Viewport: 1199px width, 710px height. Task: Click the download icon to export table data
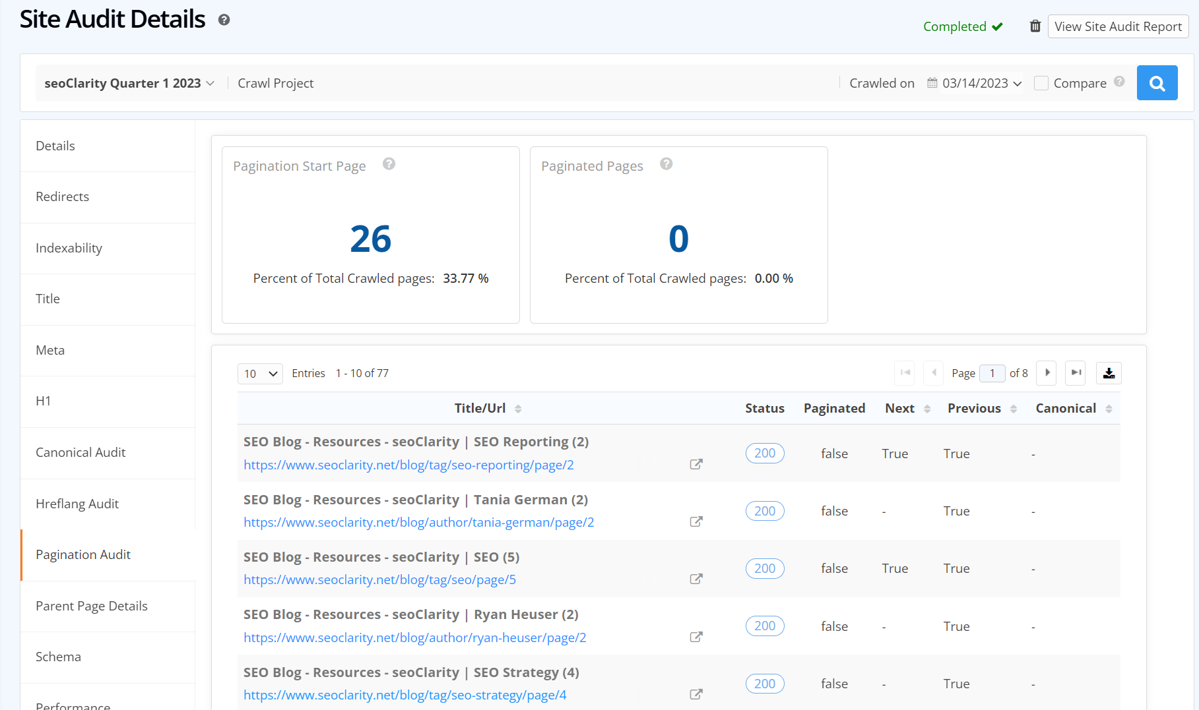click(x=1109, y=373)
